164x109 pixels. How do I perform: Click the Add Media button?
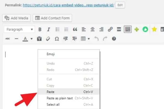coord(16,18)
